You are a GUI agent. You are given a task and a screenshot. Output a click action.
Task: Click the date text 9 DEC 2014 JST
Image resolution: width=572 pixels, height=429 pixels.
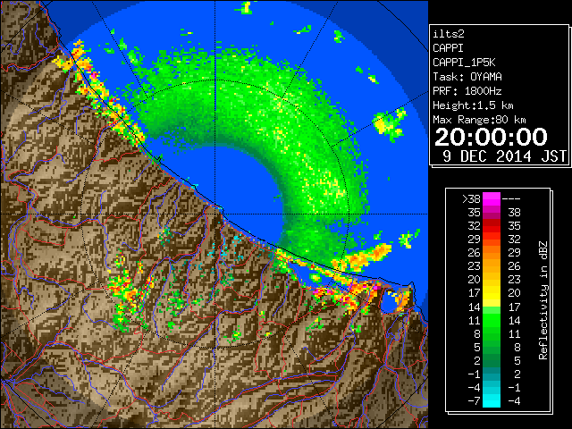504,156
